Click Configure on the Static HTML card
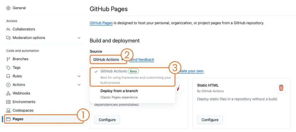The width and height of the screenshot is (296, 132). pyautogui.click(x=210, y=120)
